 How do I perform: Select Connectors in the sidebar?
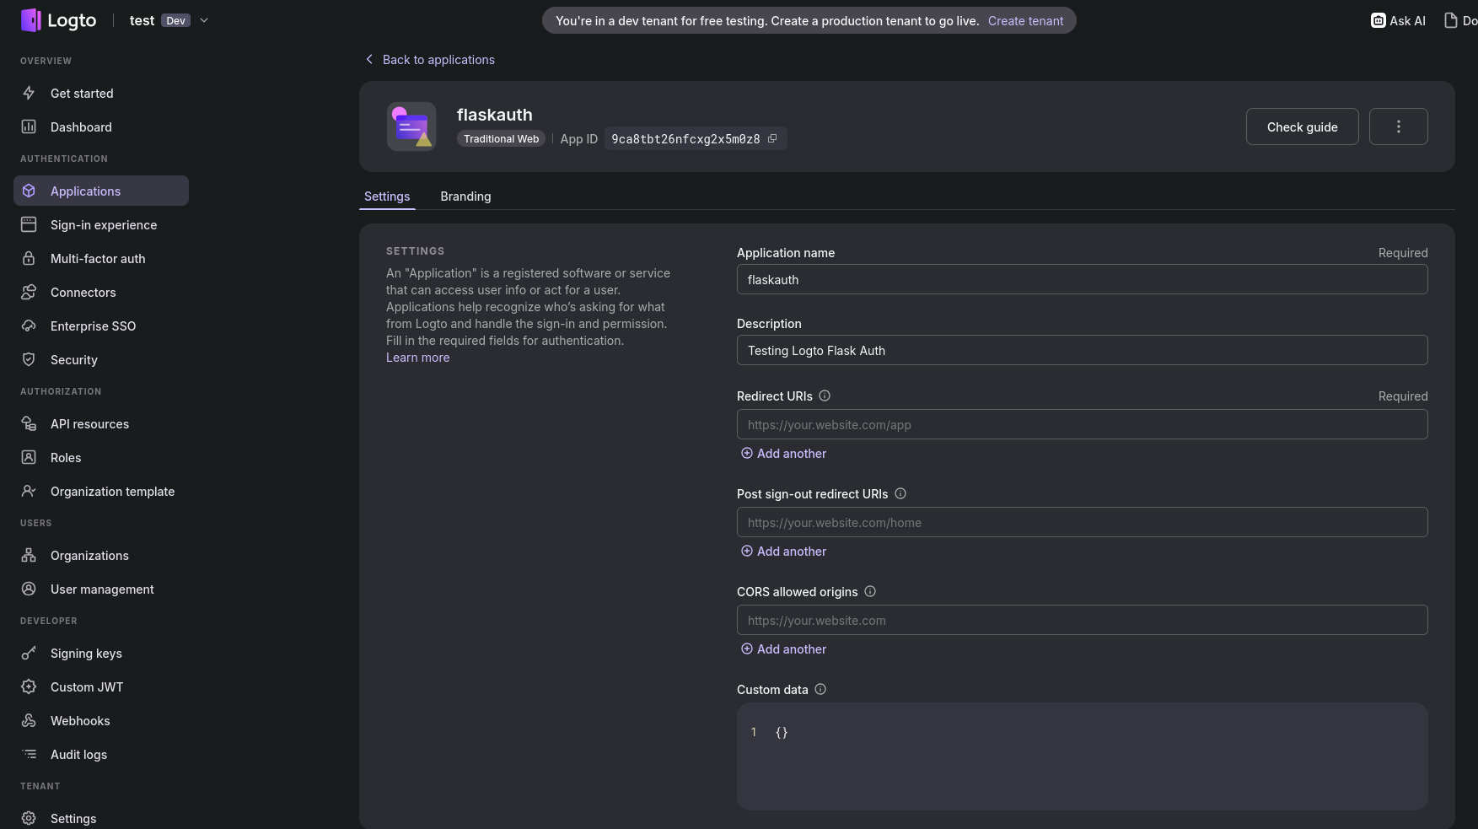click(101, 293)
